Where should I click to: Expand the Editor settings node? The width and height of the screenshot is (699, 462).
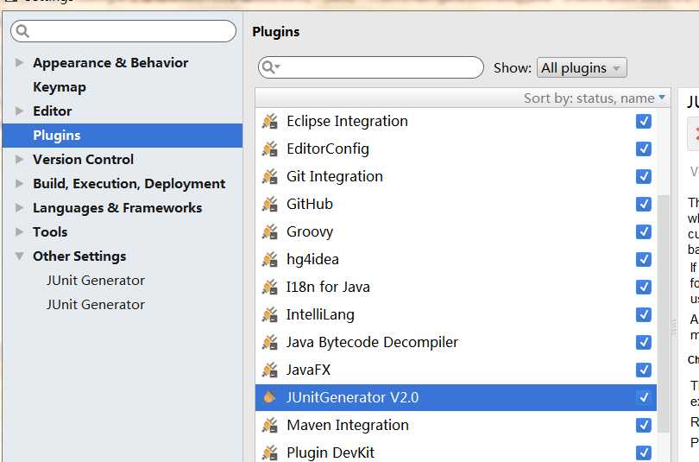19,111
